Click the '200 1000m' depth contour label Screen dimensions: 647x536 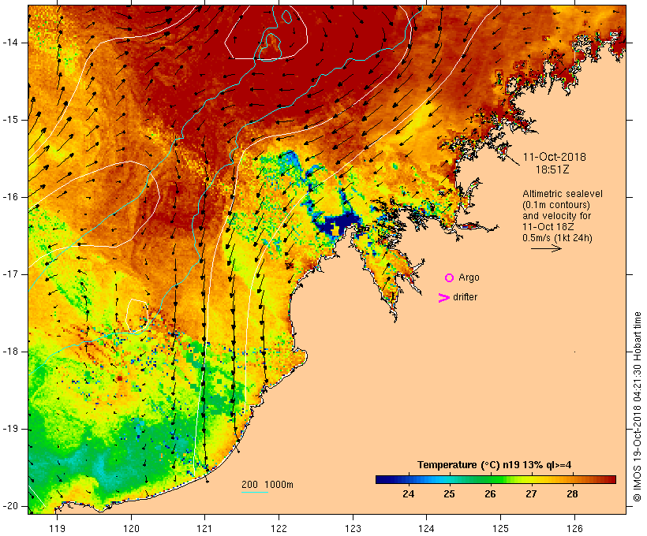(x=267, y=485)
